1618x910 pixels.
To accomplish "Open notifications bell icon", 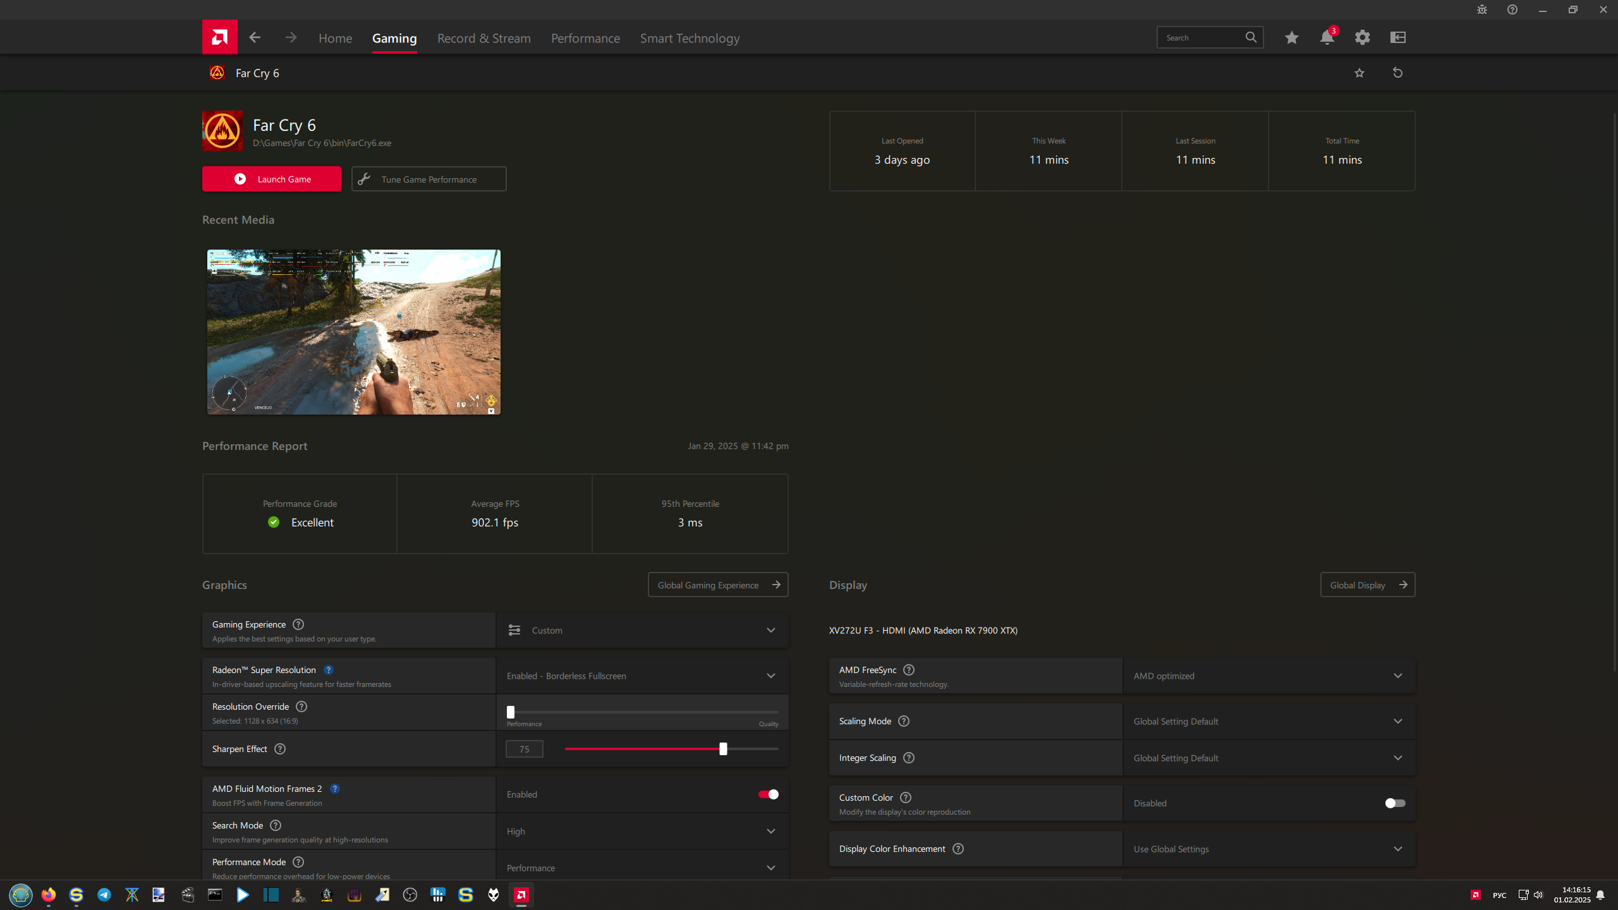I will point(1327,38).
